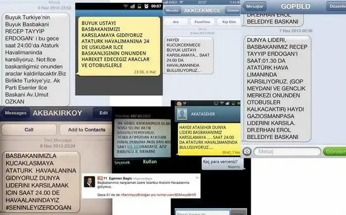The image size is (346, 215).
Task: Choose Add to Contacts
Action: click(87, 130)
